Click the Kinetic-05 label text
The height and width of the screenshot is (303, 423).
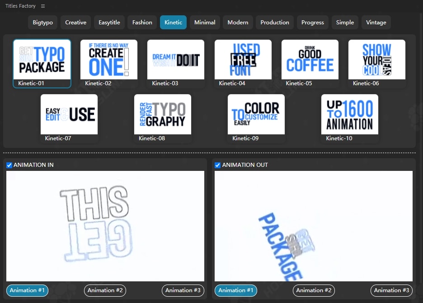(x=299, y=83)
